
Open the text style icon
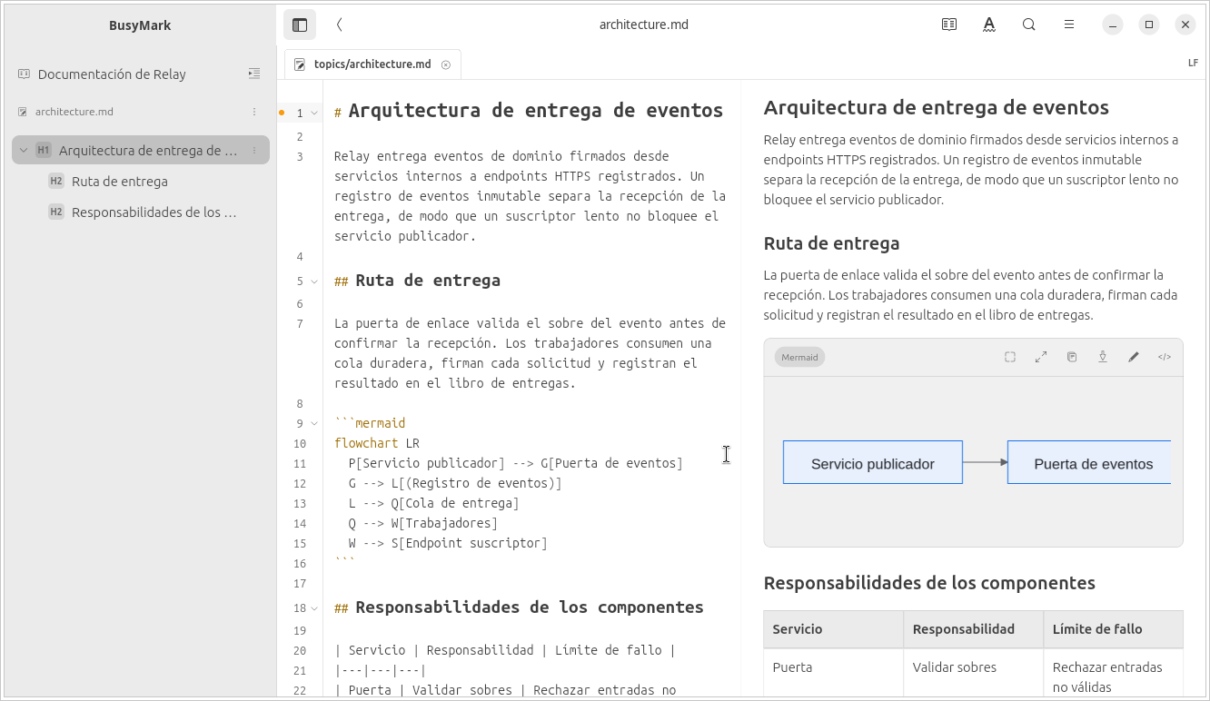tap(989, 25)
